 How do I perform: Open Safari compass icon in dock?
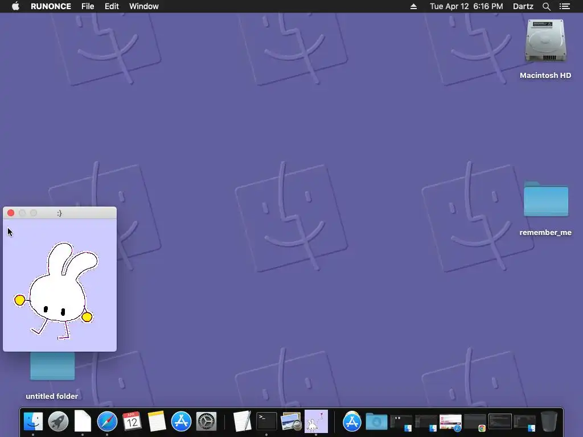pos(107,422)
